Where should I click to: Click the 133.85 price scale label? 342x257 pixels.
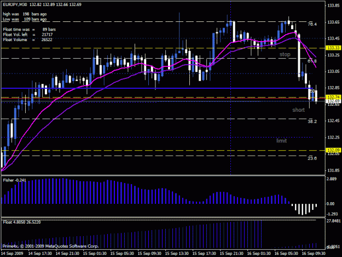coord(333,5)
